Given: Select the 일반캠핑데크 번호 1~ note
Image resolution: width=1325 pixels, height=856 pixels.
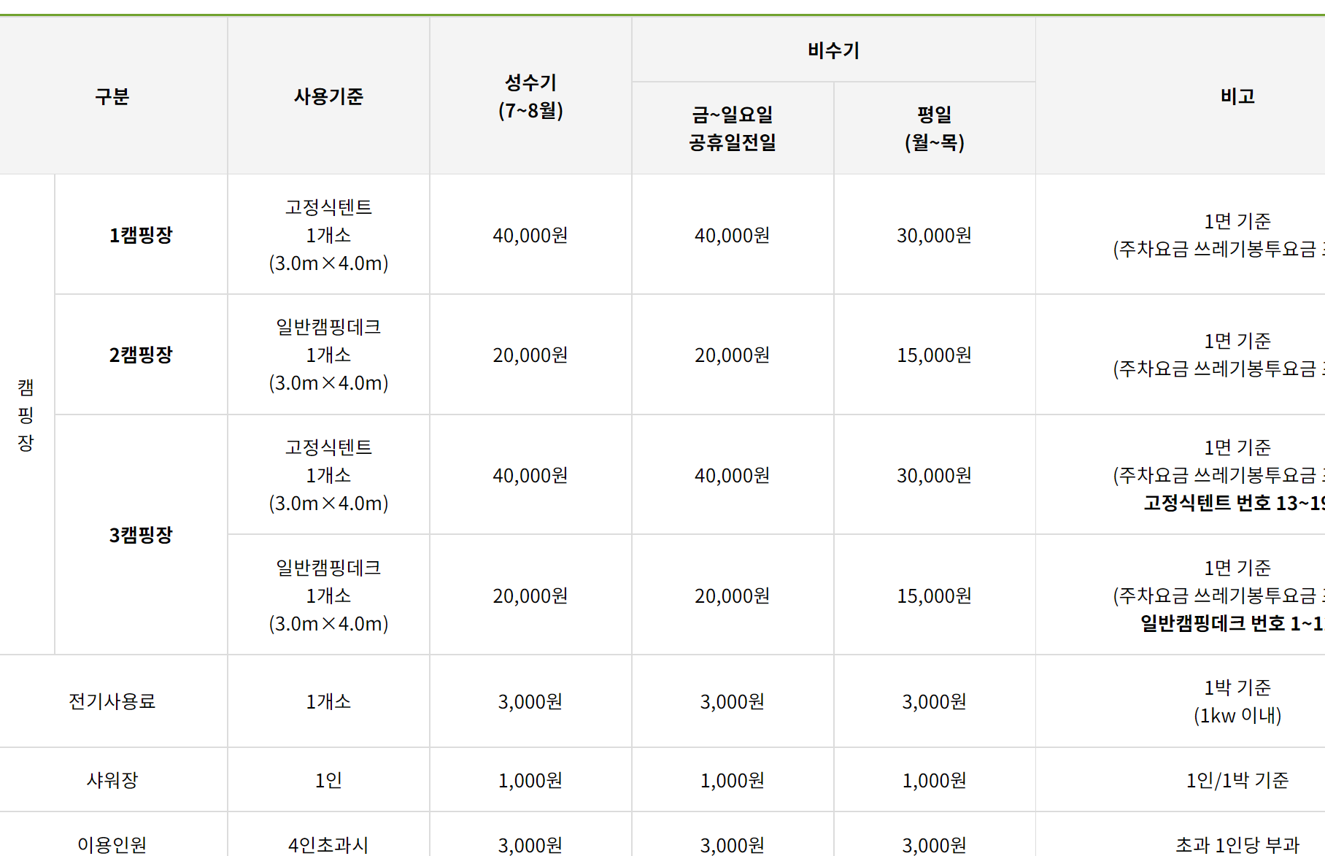Looking at the screenshot, I should point(1232,623).
